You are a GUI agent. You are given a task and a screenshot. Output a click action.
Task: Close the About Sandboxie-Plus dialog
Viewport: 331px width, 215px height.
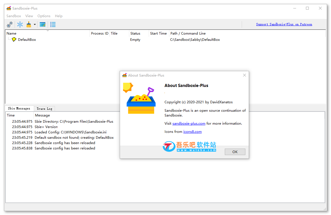[x=245, y=75]
